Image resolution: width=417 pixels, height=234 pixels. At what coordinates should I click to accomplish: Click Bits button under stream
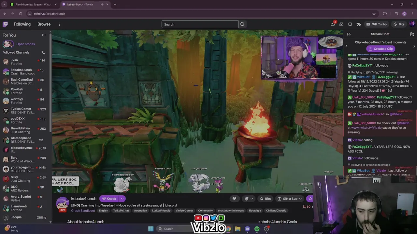(x=265, y=199)
